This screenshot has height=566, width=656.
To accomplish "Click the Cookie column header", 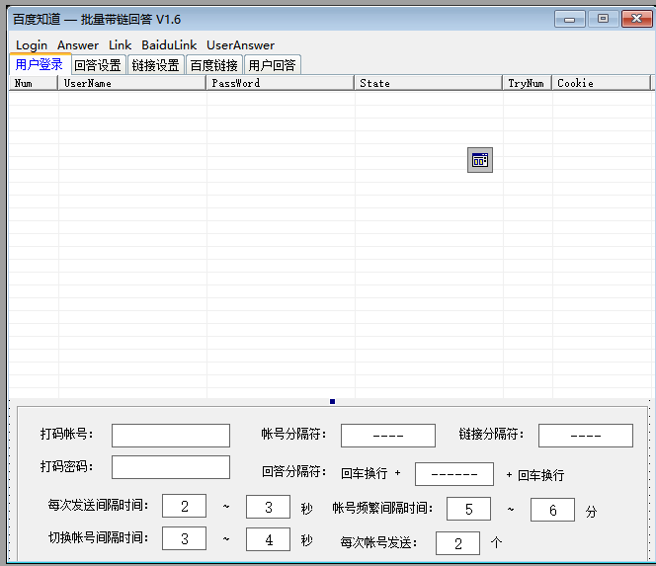I will click(602, 83).
